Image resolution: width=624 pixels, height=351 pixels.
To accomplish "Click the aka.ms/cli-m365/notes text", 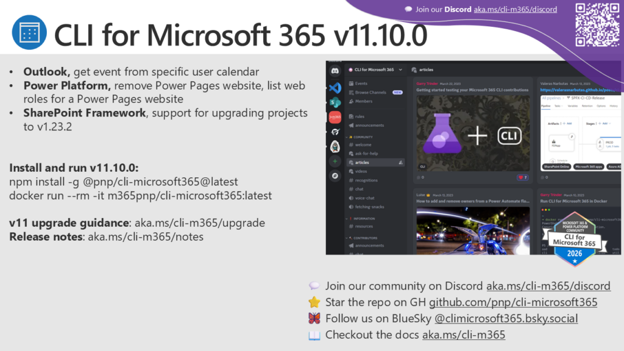I will click(x=146, y=237).
